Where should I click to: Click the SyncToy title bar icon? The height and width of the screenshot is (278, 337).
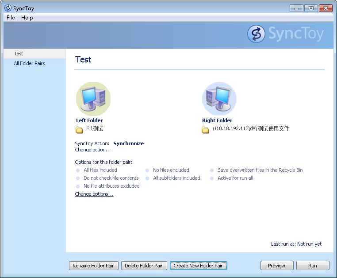pos(8,8)
